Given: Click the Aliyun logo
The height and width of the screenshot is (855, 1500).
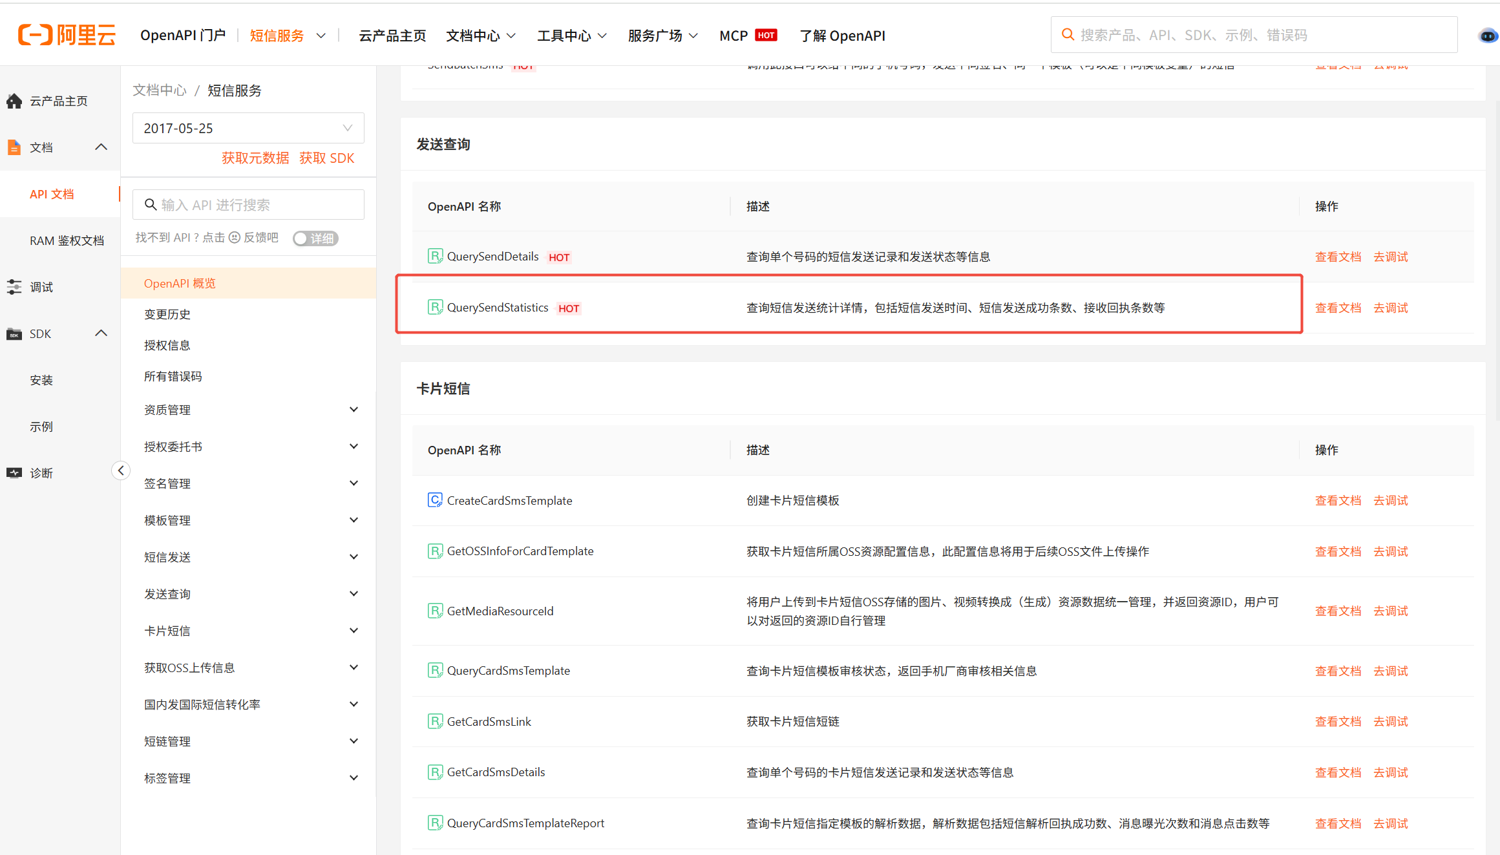Looking at the screenshot, I should 67,35.
